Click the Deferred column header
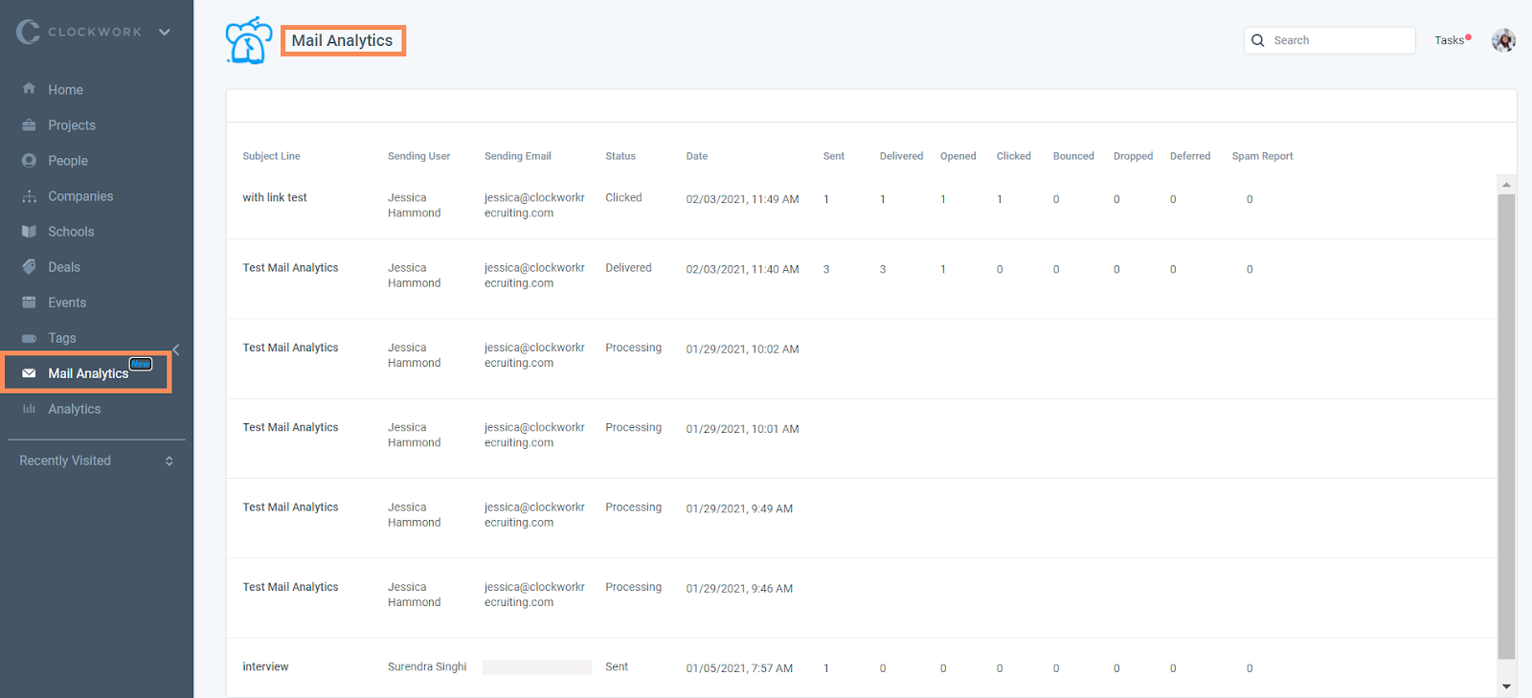This screenshot has width=1532, height=698. (x=1190, y=156)
